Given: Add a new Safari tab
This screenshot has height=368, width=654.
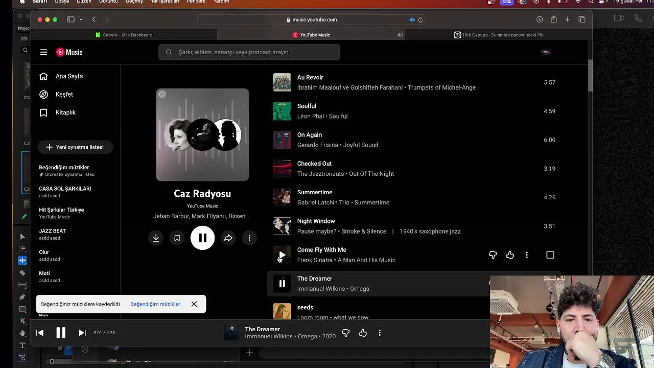Looking at the screenshot, I should (568, 19).
